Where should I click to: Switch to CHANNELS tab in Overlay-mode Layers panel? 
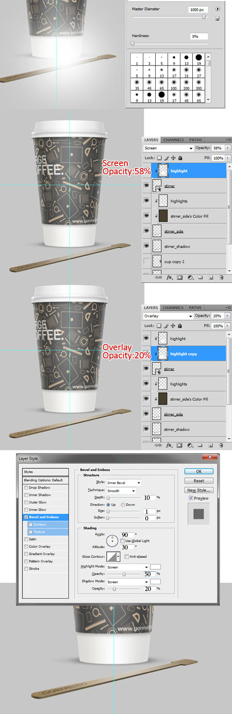click(174, 307)
